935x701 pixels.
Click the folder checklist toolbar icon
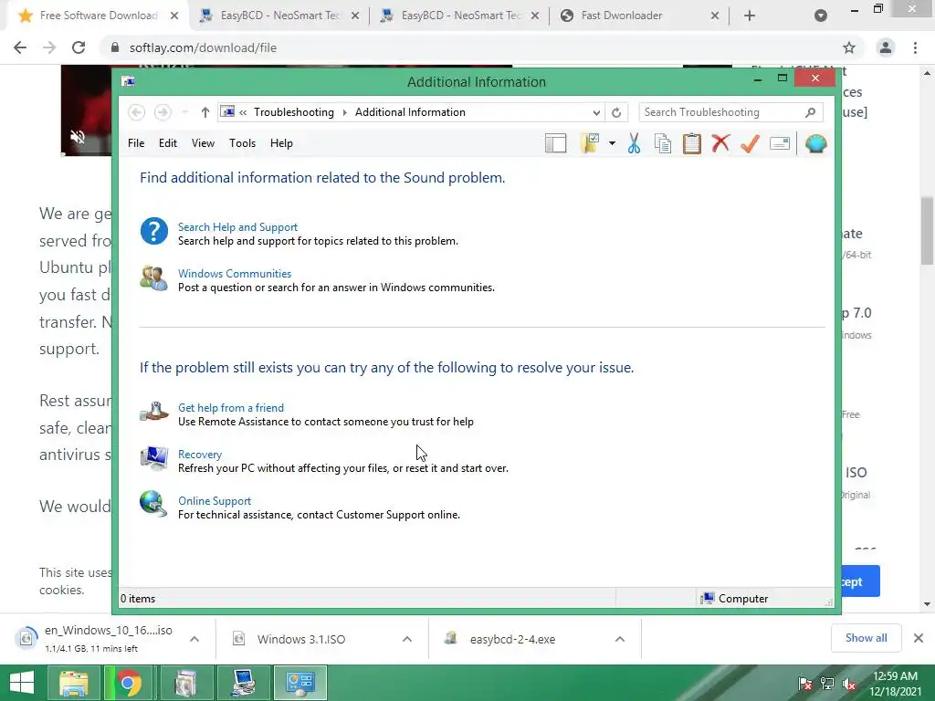589,143
